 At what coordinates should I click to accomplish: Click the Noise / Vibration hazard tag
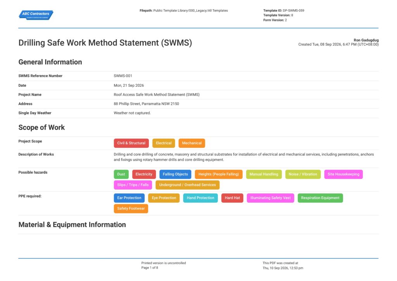coord(303,174)
